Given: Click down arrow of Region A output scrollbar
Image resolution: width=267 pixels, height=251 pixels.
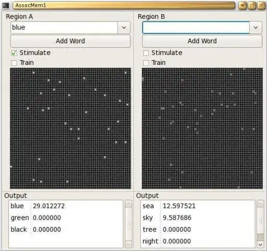Looking at the screenshot, I should tap(129, 245).
